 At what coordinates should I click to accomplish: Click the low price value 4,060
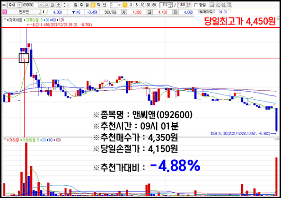click(188, 12)
